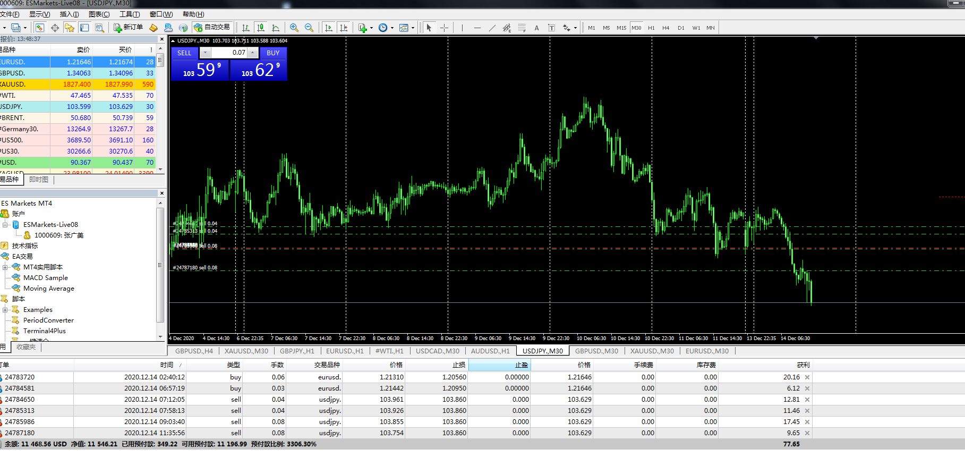
Task: Select the crosshair tool
Action: pos(444,28)
